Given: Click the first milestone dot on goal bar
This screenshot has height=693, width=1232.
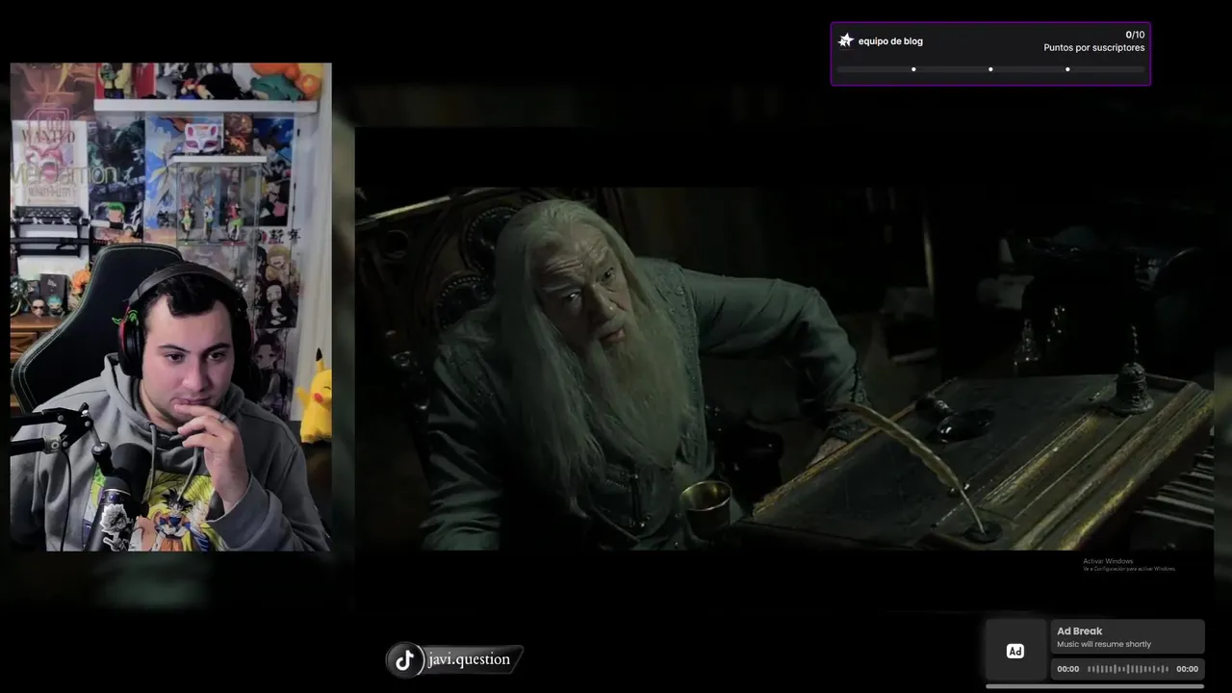Looking at the screenshot, I should click(x=913, y=69).
